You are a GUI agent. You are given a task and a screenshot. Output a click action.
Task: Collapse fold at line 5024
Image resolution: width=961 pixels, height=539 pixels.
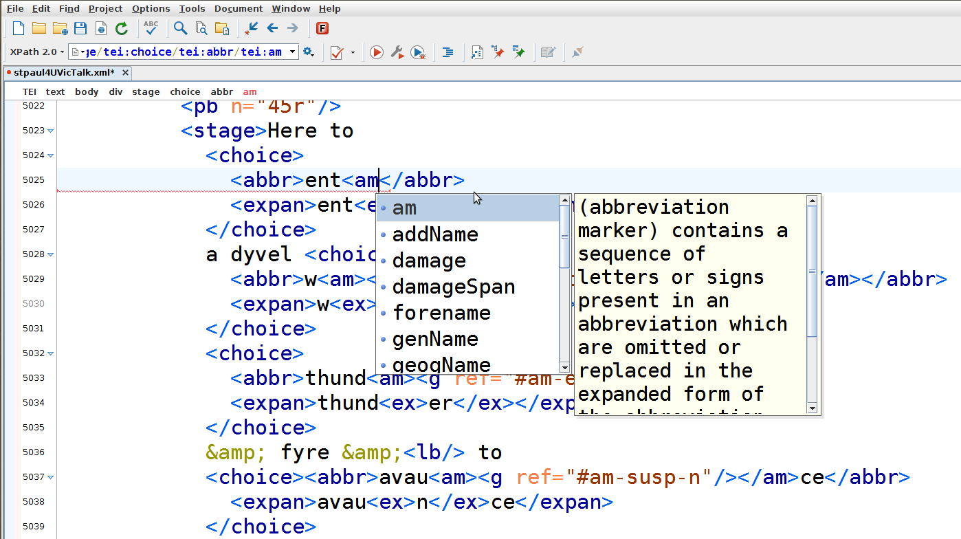(51, 155)
